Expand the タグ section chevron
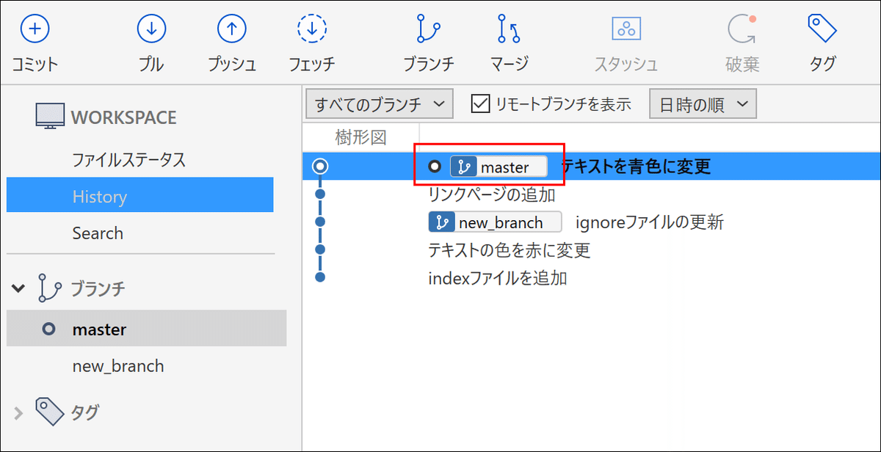Screen dimensions: 881x452 click(x=18, y=412)
